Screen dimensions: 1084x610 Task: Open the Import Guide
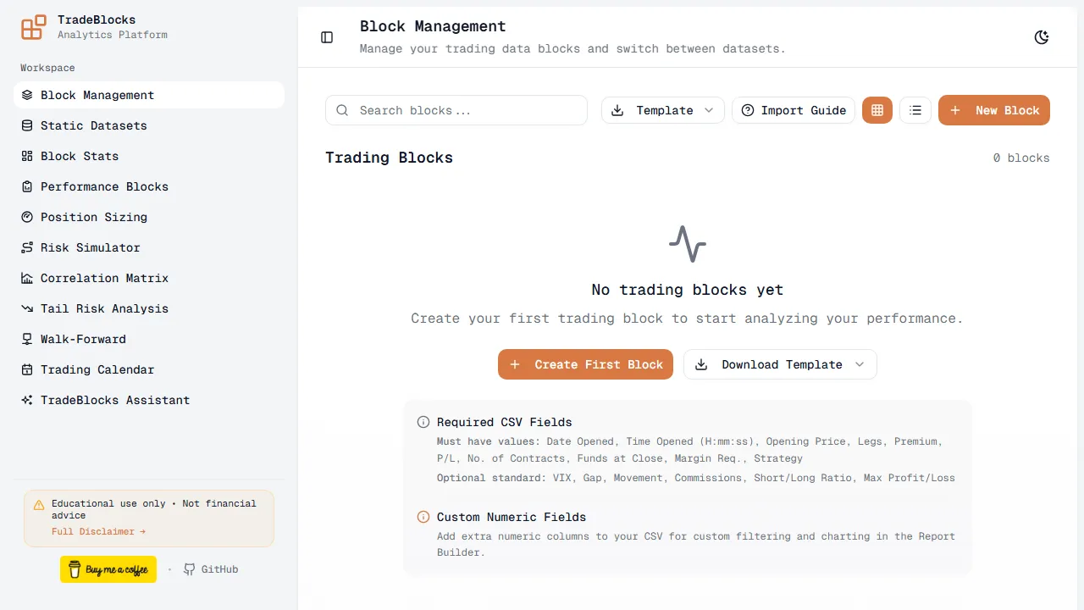click(x=793, y=110)
